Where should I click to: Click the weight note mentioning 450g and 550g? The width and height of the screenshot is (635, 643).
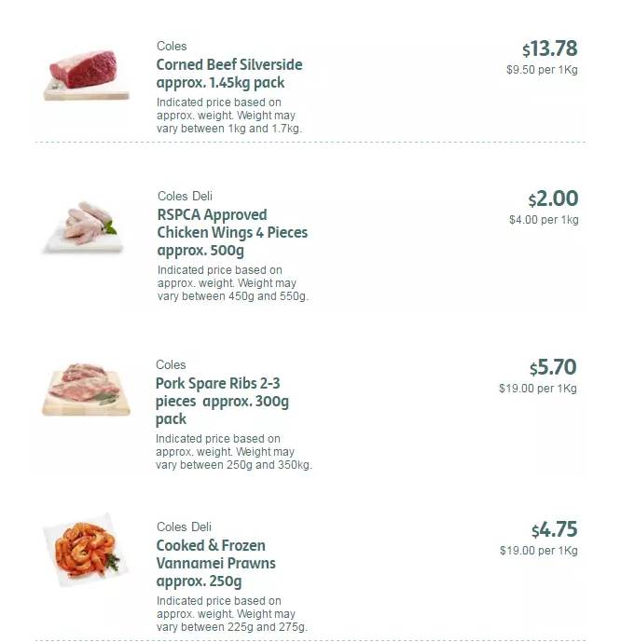point(232,283)
